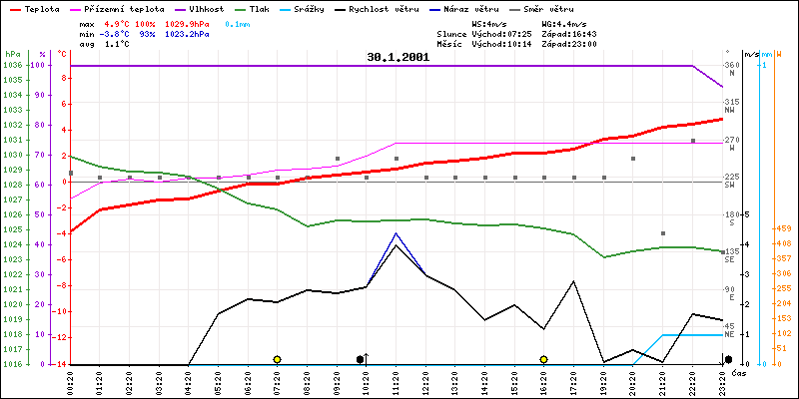
Task: Click the red Teplota legend line
Action: click(14, 8)
